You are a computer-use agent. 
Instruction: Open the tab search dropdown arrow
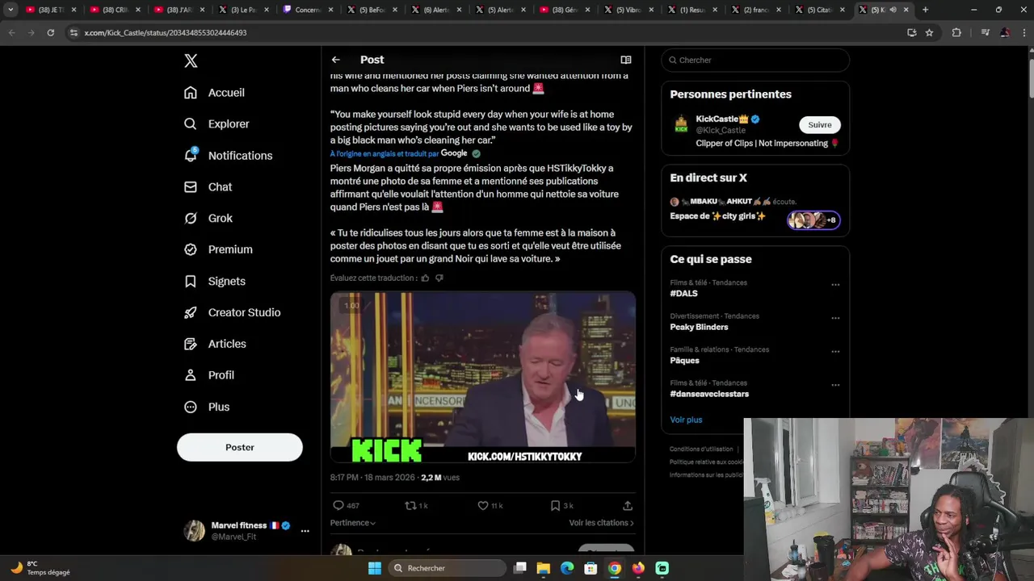coord(11,10)
